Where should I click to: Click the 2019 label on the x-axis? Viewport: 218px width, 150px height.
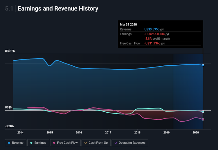coord(166,132)
